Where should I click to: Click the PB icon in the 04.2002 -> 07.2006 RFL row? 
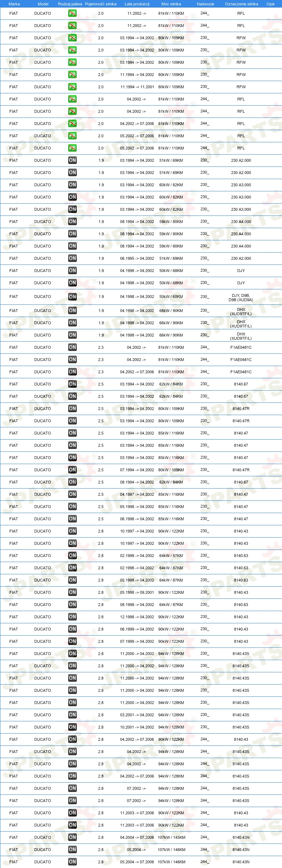72,124
